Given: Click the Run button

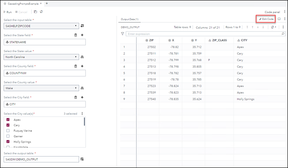Looking at the screenshot, I should (7, 12).
